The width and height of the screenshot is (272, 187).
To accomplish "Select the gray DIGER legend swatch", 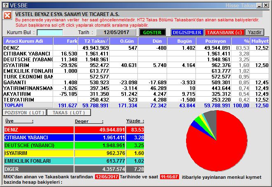I will point(39,169).
